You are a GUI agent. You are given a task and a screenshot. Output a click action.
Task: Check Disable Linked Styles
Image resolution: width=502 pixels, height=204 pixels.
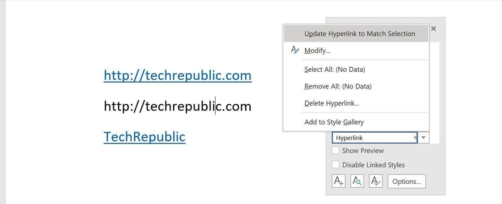point(336,165)
